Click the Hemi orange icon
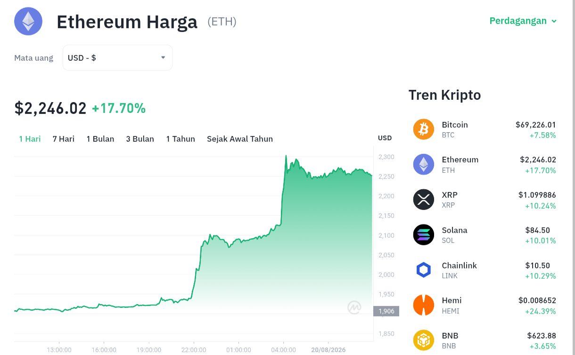 pos(424,305)
